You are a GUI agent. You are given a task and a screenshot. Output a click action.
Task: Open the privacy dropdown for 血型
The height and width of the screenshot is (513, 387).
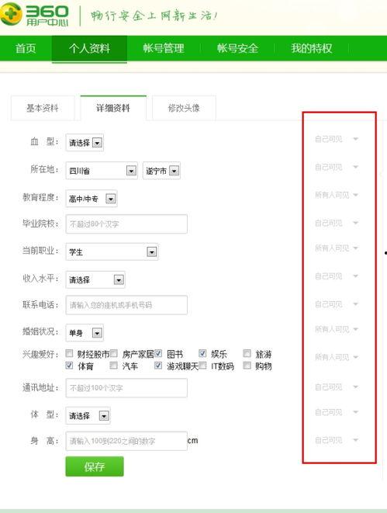tap(337, 139)
